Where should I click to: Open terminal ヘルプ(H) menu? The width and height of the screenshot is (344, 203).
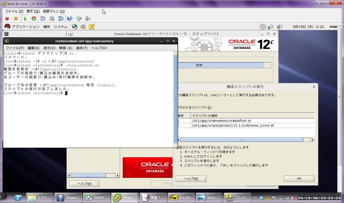[x=99, y=48]
